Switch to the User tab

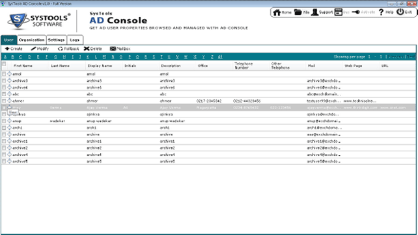(x=9, y=40)
